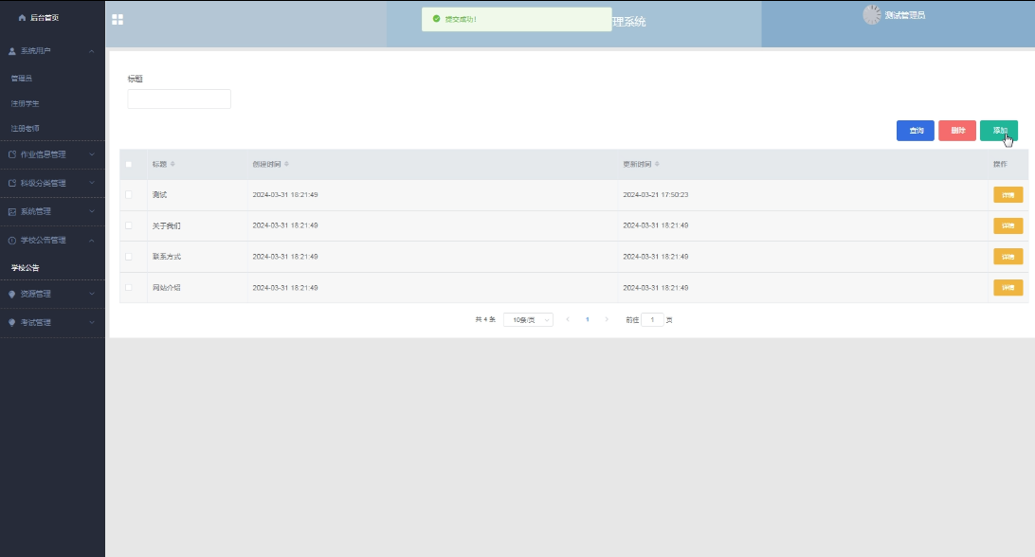This screenshot has width=1035, height=557.
Task: Click the green 添加 button
Action: coord(999,131)
